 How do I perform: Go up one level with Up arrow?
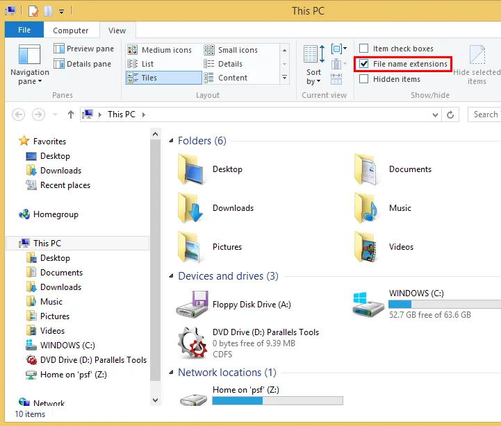71,114
